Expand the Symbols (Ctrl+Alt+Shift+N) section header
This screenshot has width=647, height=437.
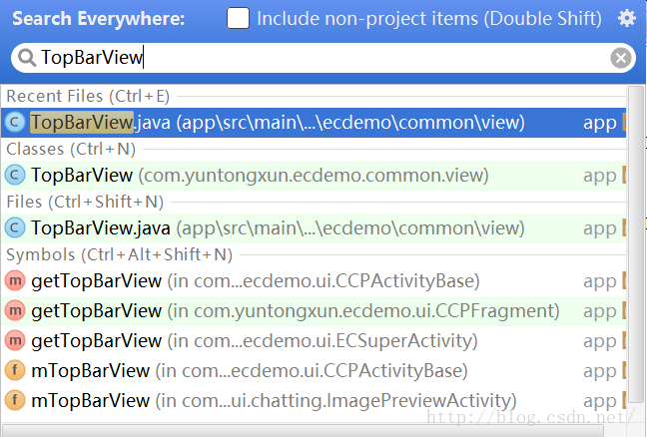[x=119, y=254]
